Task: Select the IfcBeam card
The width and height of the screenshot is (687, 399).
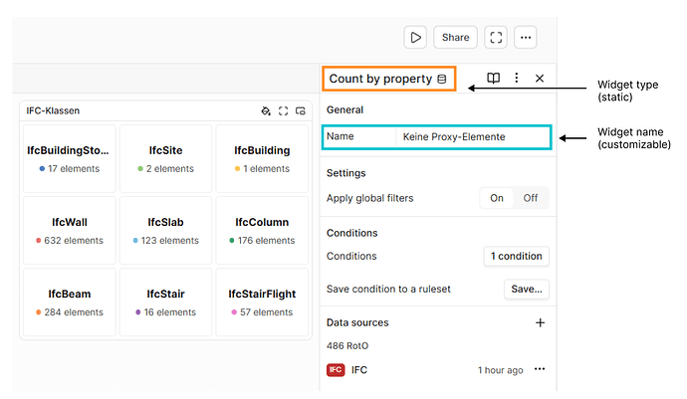Action: [70, 302]
